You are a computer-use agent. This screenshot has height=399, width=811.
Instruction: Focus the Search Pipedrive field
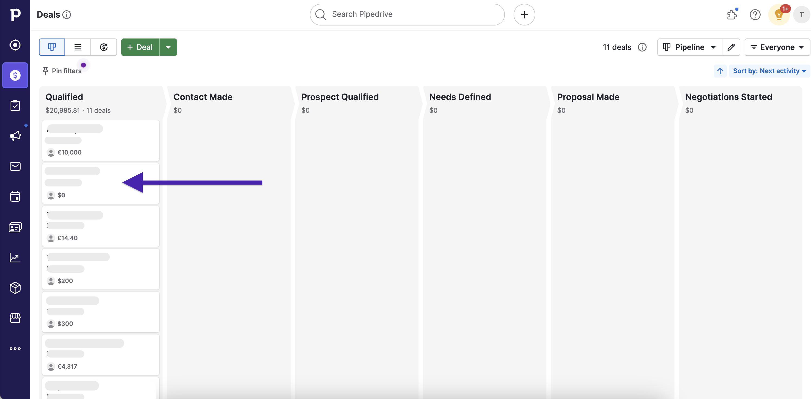click(x=407, y=14)
